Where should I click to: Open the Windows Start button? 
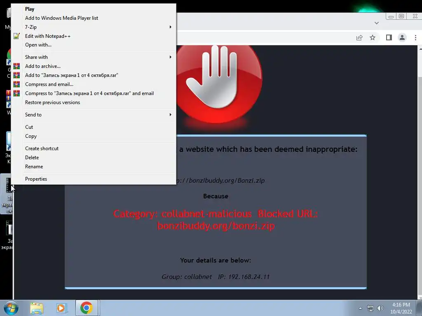point(11,308)
